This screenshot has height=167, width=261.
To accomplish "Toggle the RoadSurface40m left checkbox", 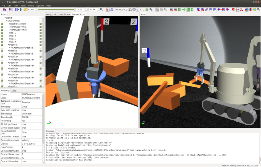I will [2, 24].
